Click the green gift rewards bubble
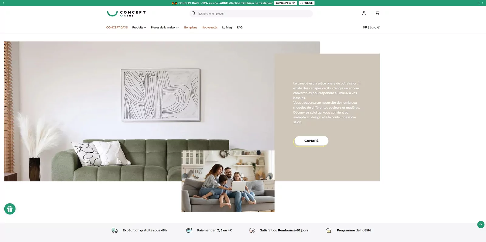The height and width of the screenshot is (242, 486). [10, 209]
